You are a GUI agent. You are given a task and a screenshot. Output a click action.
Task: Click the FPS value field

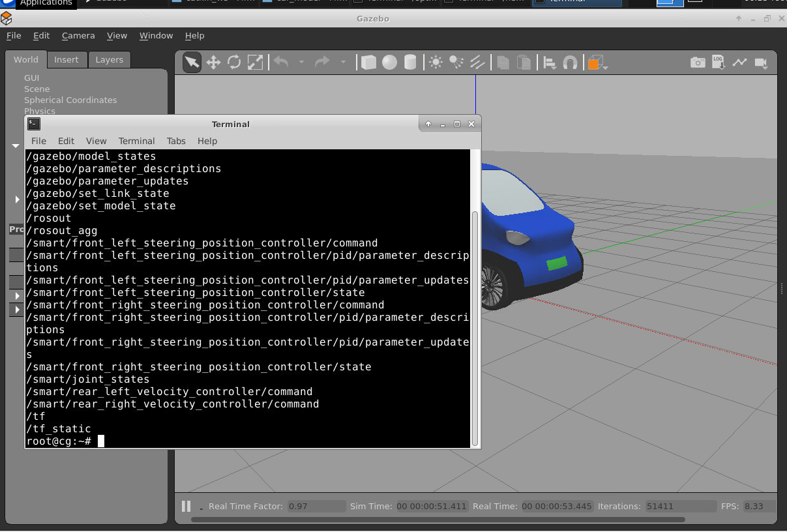(758, 506)
